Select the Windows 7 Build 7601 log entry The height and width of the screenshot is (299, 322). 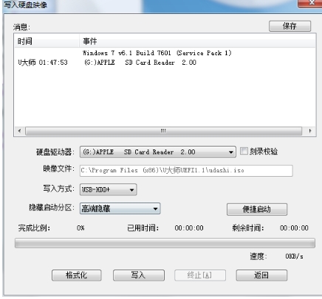pyautogui.click(x=157, y=53)
